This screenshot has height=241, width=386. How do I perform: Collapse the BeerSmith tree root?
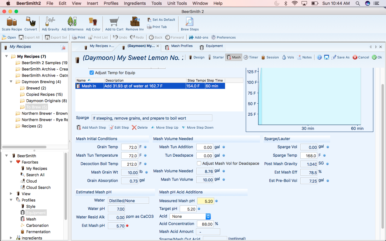tap(7, 156)
